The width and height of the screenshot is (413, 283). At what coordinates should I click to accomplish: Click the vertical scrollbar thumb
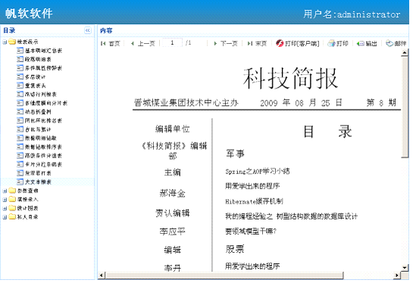[x=405, y=107]
